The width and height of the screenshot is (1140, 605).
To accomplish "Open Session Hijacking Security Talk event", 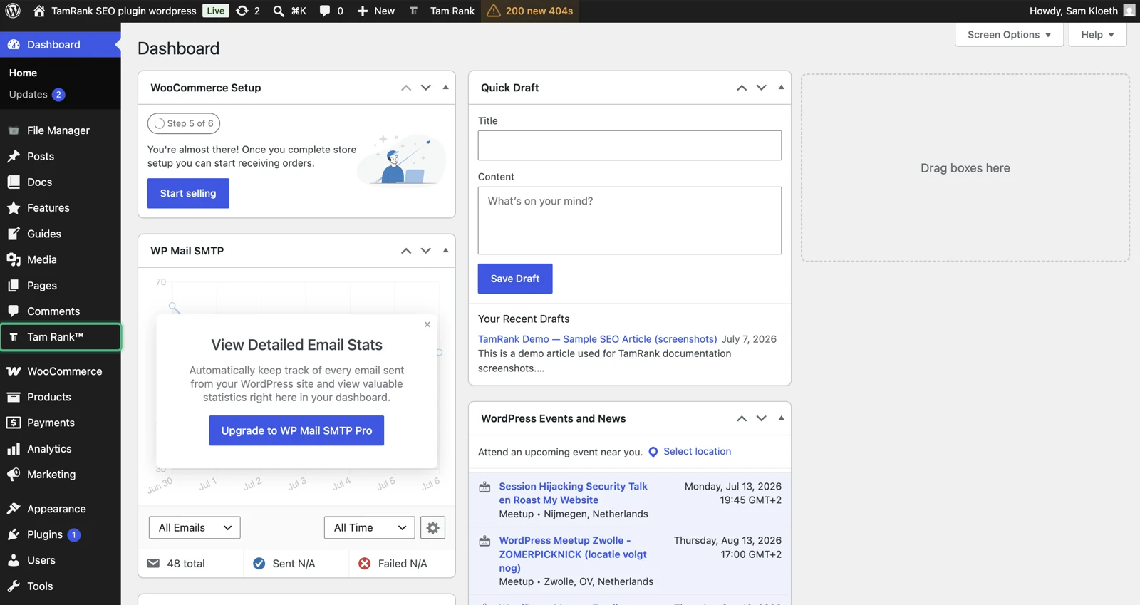I will [x=573, y=493].
